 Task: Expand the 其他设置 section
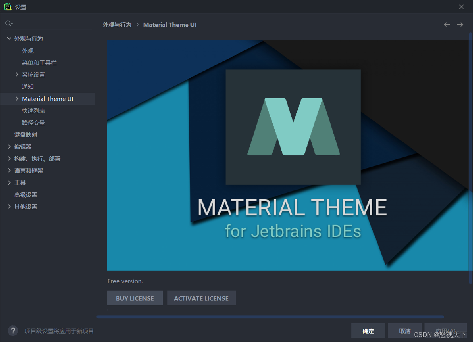pyautogui.click(x=9, y=207)
